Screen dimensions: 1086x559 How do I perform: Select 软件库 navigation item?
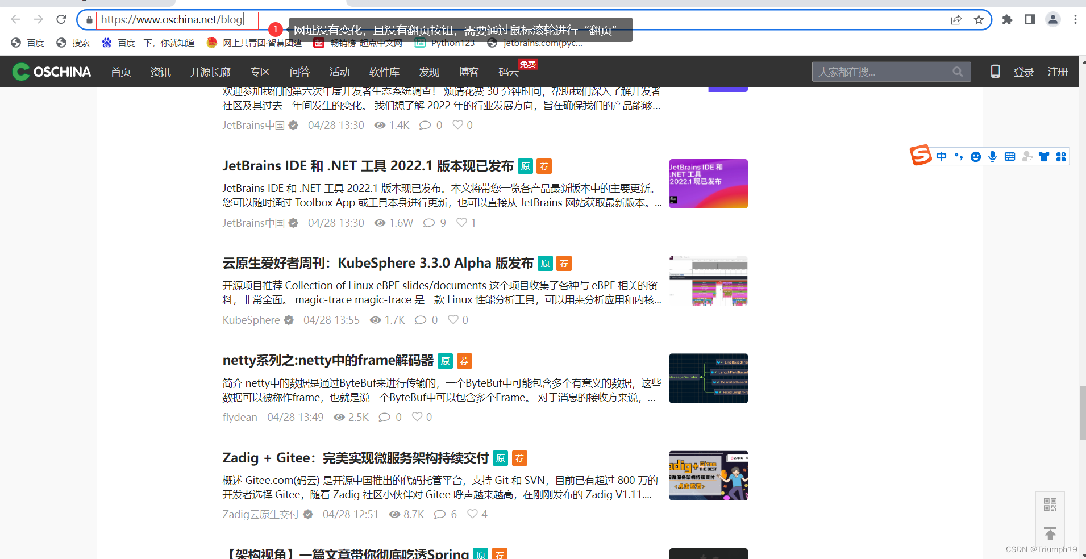click(x=385, y=72)
